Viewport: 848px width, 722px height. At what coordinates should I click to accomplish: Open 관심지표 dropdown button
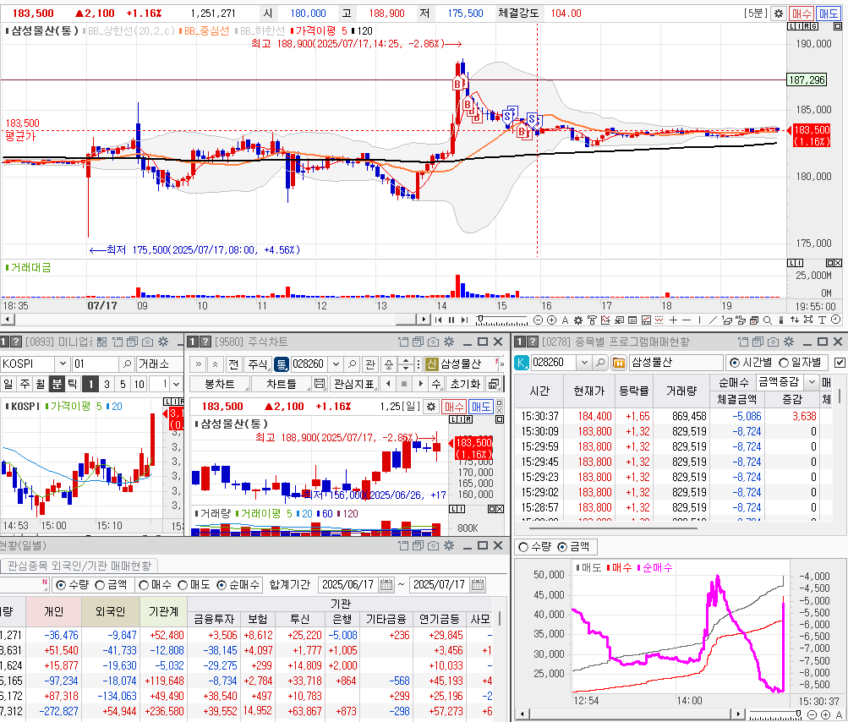tap(354, 384)
